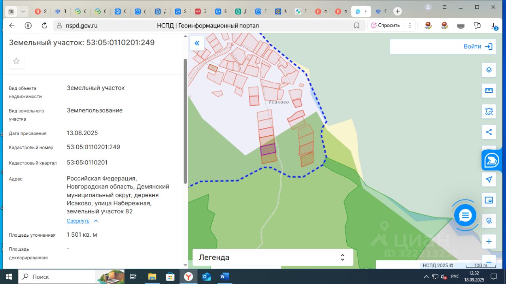Open browser downloads icon
The height and width of the screenshot is (284, 506).
coord(494,26)
